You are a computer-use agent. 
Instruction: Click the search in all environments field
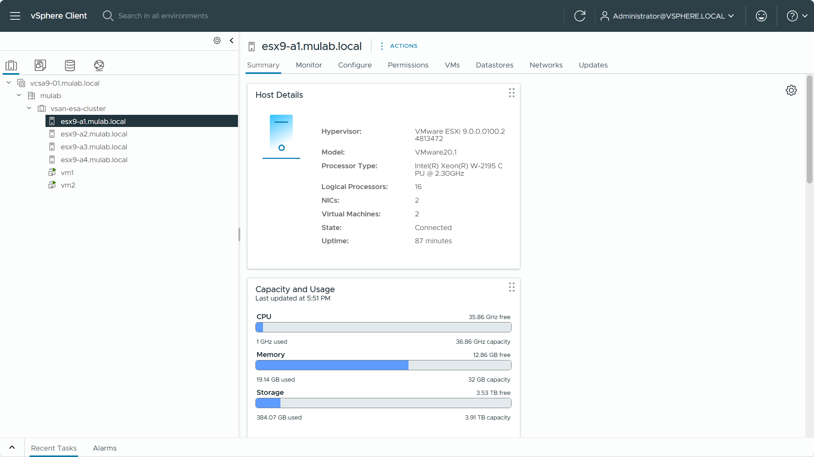click(x=163, y=16)
